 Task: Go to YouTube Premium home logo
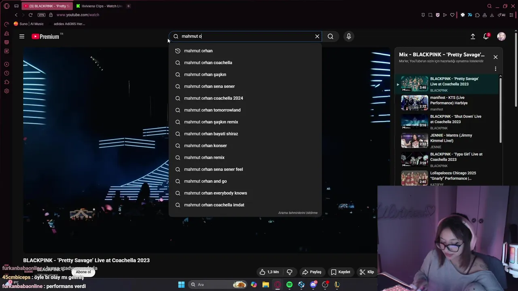point(45,36)
